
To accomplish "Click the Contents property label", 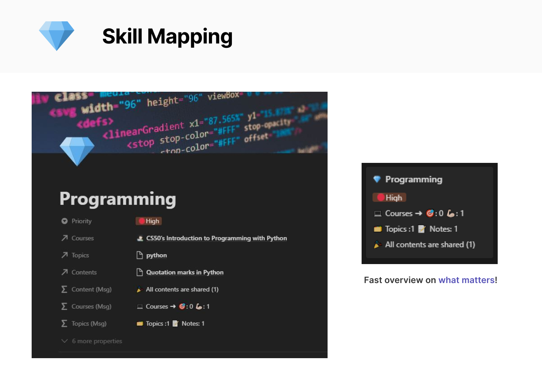I will click(84, 272).
